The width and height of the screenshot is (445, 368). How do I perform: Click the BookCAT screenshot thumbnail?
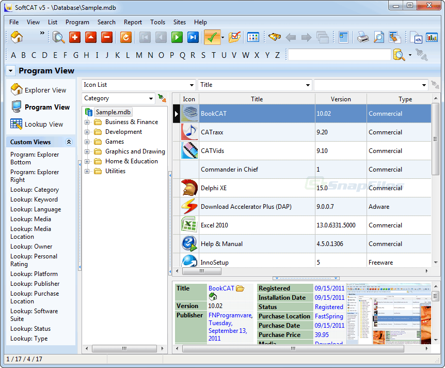388,314
